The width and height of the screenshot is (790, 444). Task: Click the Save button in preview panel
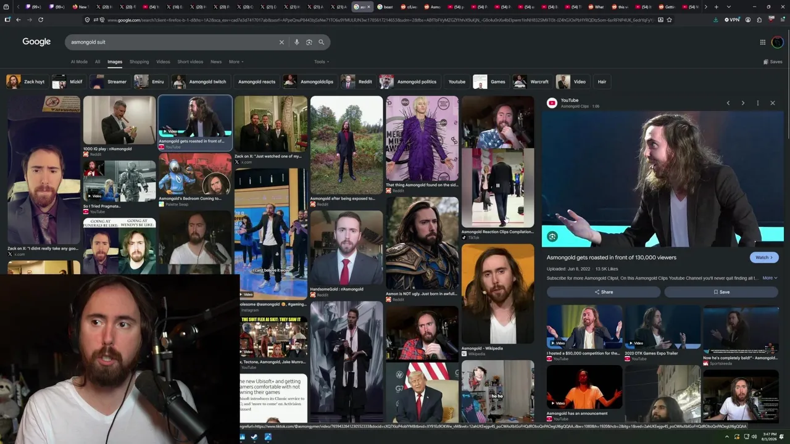point(721,292)
